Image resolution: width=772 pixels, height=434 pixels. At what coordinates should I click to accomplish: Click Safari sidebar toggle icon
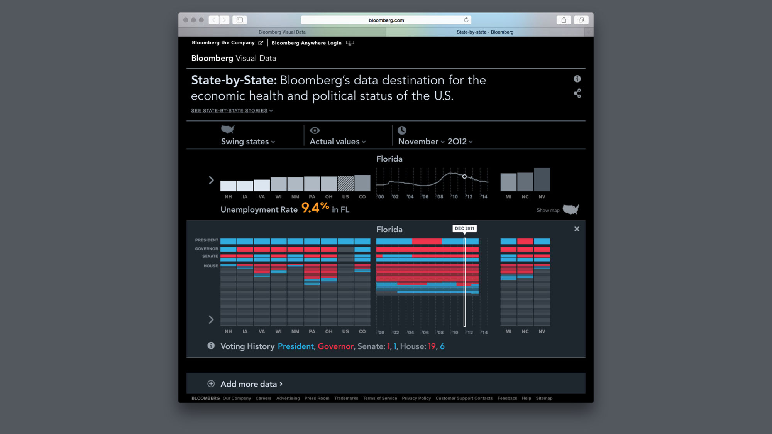pos(240,20)
